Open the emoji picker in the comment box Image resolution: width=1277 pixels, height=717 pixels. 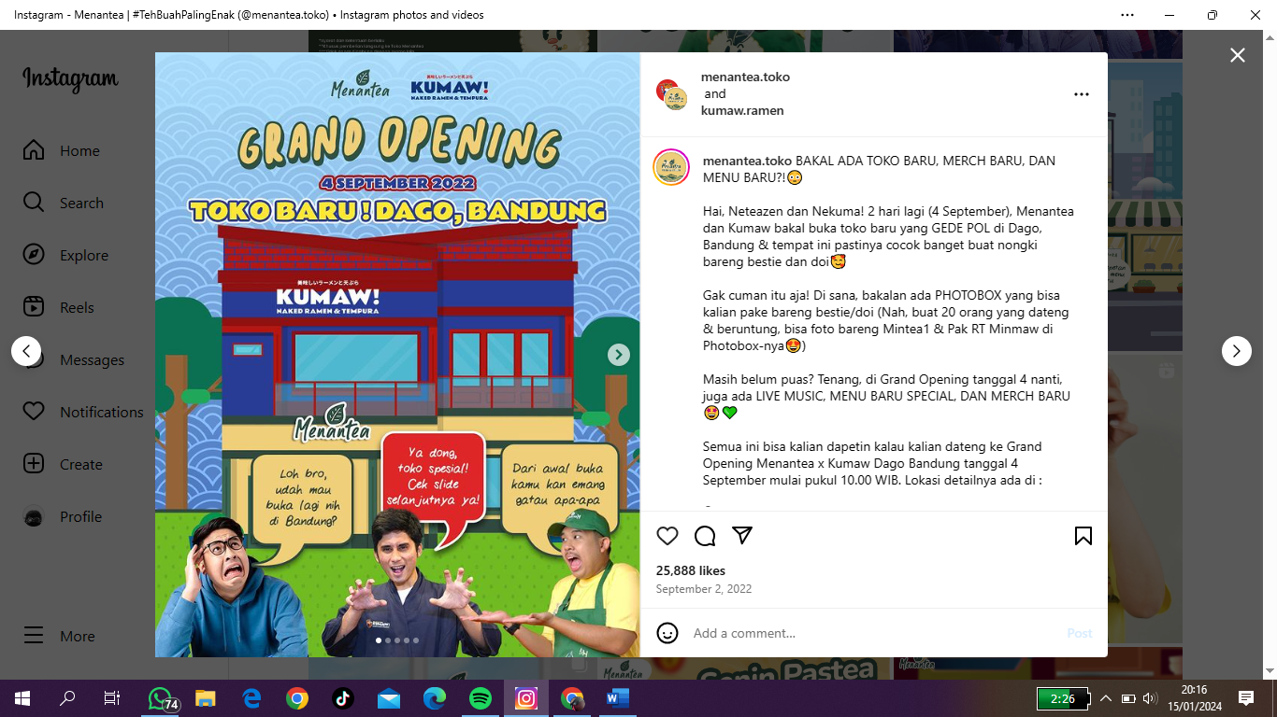[667, 633]
